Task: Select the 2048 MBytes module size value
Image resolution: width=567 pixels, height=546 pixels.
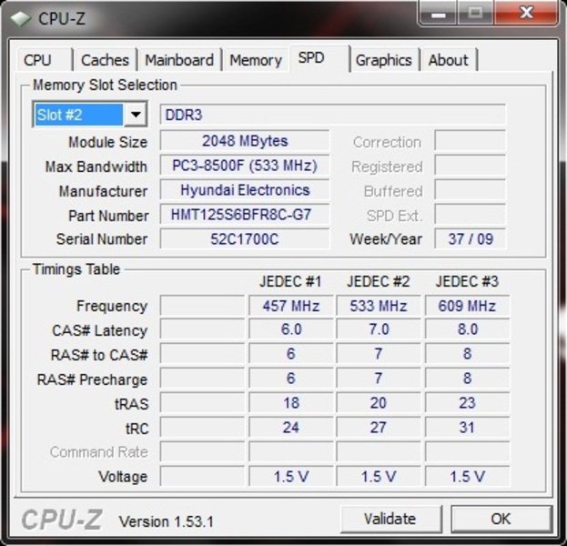Action: [x=245, y=141]
